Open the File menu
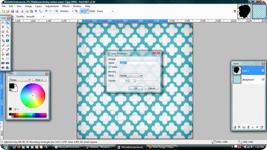This screenshot has width=267, height=150. (x=4, y=6)
